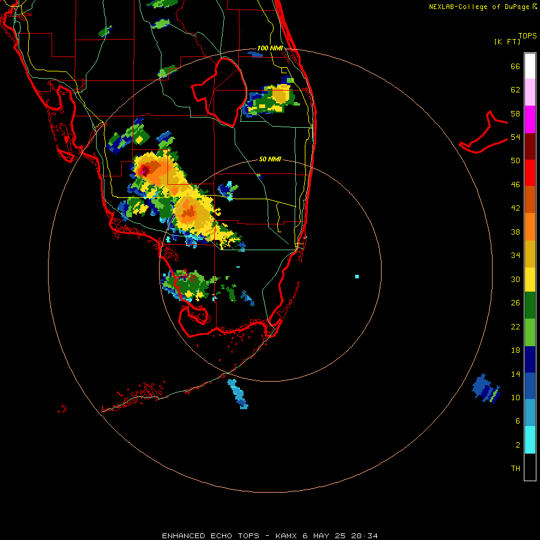Viewport: 540px width, 540px height.
Task: Click the white top swatch of the legend
Action: pyautogui.click(x=530, y=66)
